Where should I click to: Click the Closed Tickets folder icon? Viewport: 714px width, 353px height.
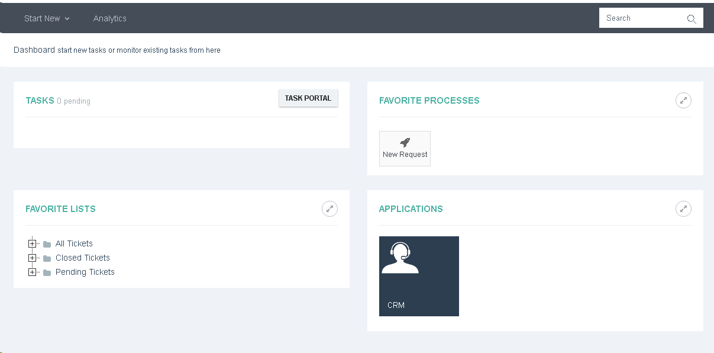tap(47, 258)
